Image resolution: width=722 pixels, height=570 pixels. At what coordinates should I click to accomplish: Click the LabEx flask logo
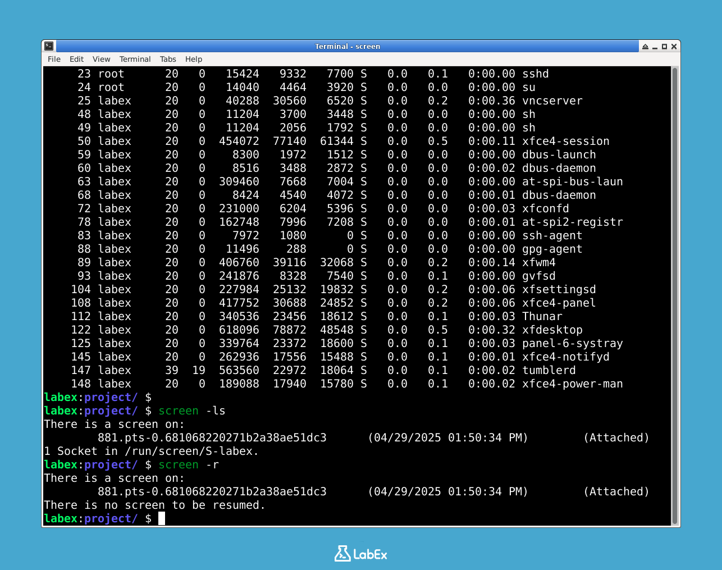point(342,554)
